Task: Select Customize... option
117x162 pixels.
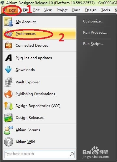Action: pos(93,21)
